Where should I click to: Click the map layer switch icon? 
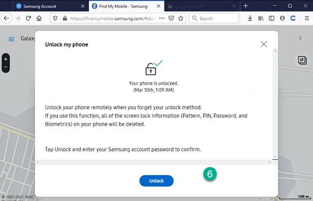302,60
